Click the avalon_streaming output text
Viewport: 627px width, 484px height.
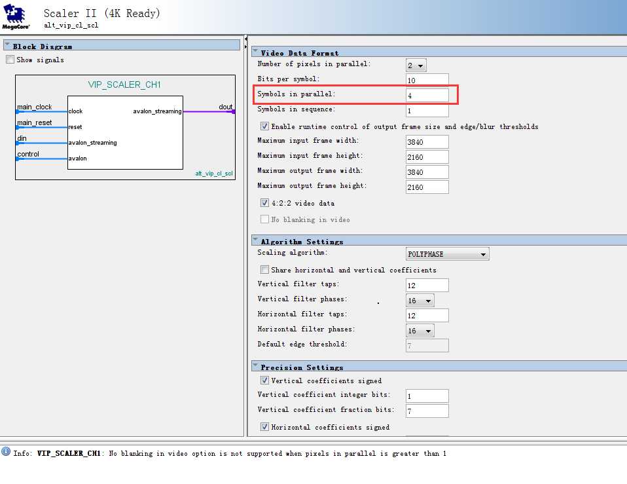pos(157,111)
